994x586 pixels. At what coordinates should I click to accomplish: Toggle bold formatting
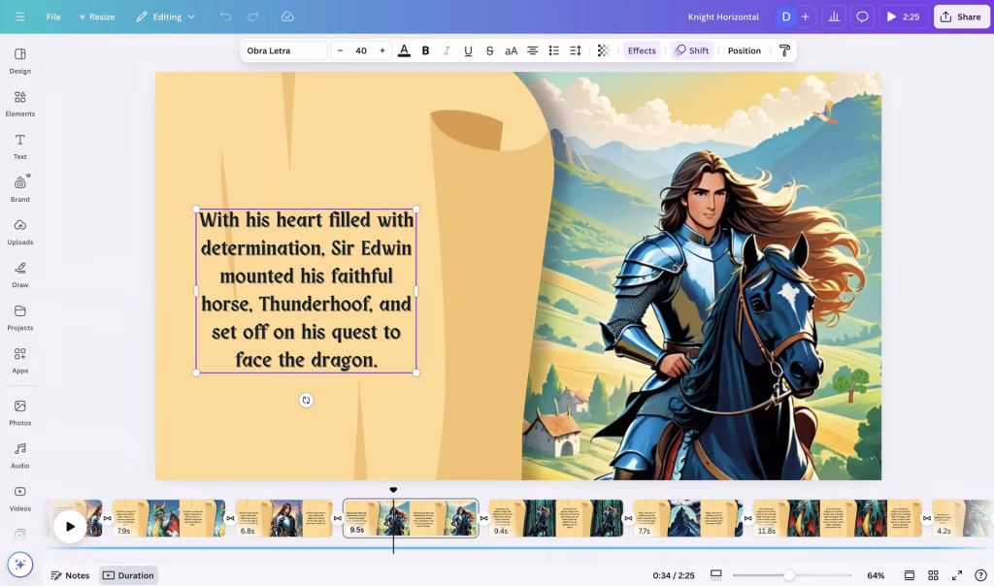click(425, 50)
